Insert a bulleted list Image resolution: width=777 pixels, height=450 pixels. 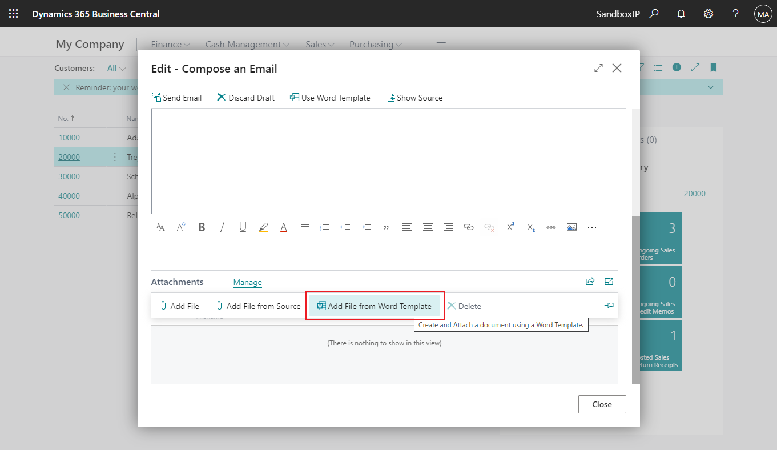coord(304,227)
